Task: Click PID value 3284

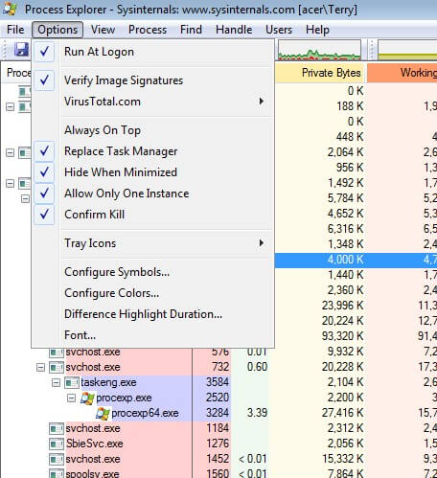Action: 218,413
